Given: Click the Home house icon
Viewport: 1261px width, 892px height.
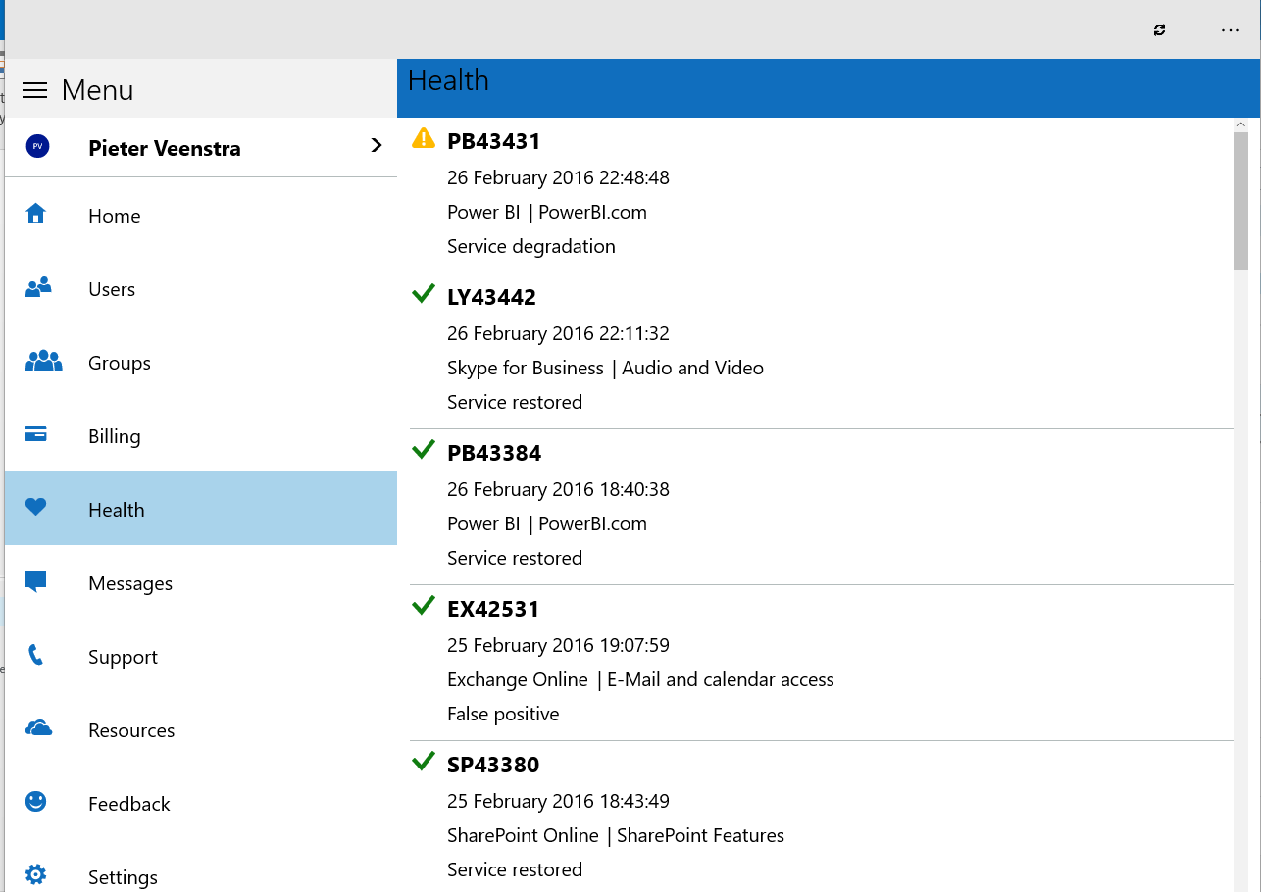Looking at the screenshot, I should coord(36,214).
